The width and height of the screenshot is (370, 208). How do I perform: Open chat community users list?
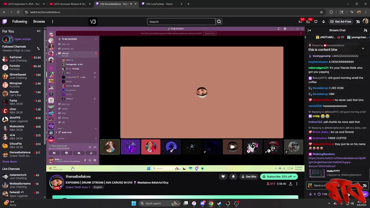click(x=365, y=30)
